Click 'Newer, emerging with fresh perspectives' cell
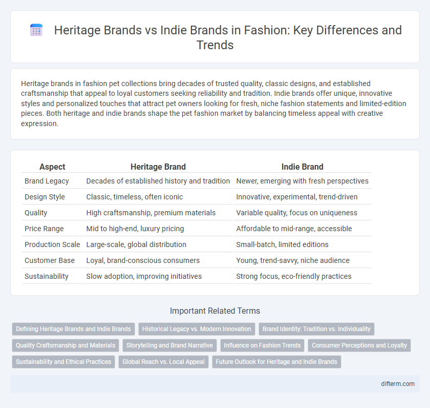 click(302, 181)
